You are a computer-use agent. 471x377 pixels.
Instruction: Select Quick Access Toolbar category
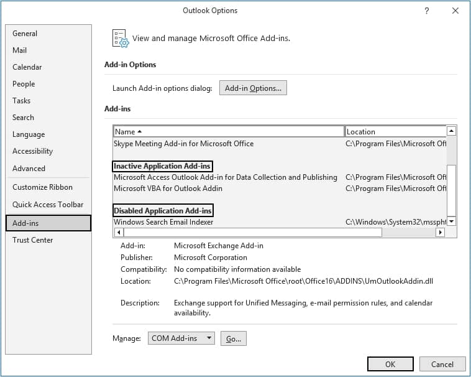48,205
